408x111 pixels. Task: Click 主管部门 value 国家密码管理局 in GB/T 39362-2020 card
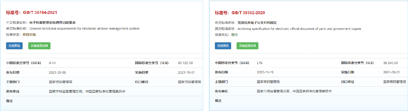click(x=268, y=82)
